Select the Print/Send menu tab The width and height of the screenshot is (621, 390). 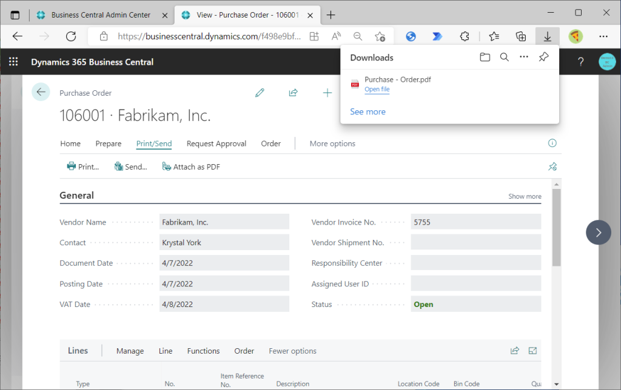(x=154, y=144)
